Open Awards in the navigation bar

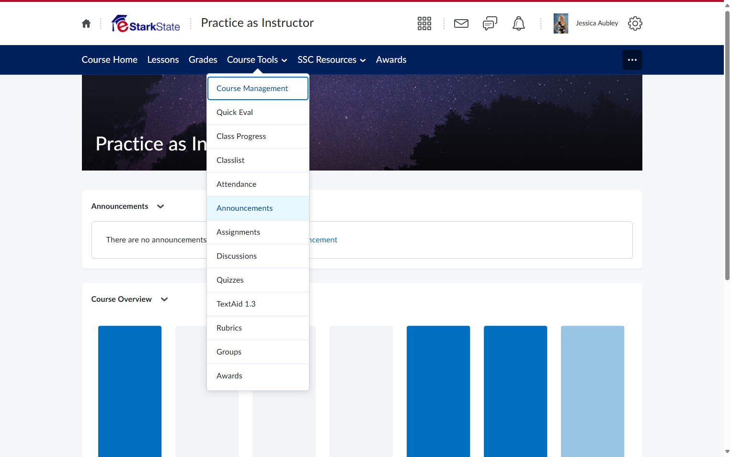pyautogui.click(x=391, y=60)
